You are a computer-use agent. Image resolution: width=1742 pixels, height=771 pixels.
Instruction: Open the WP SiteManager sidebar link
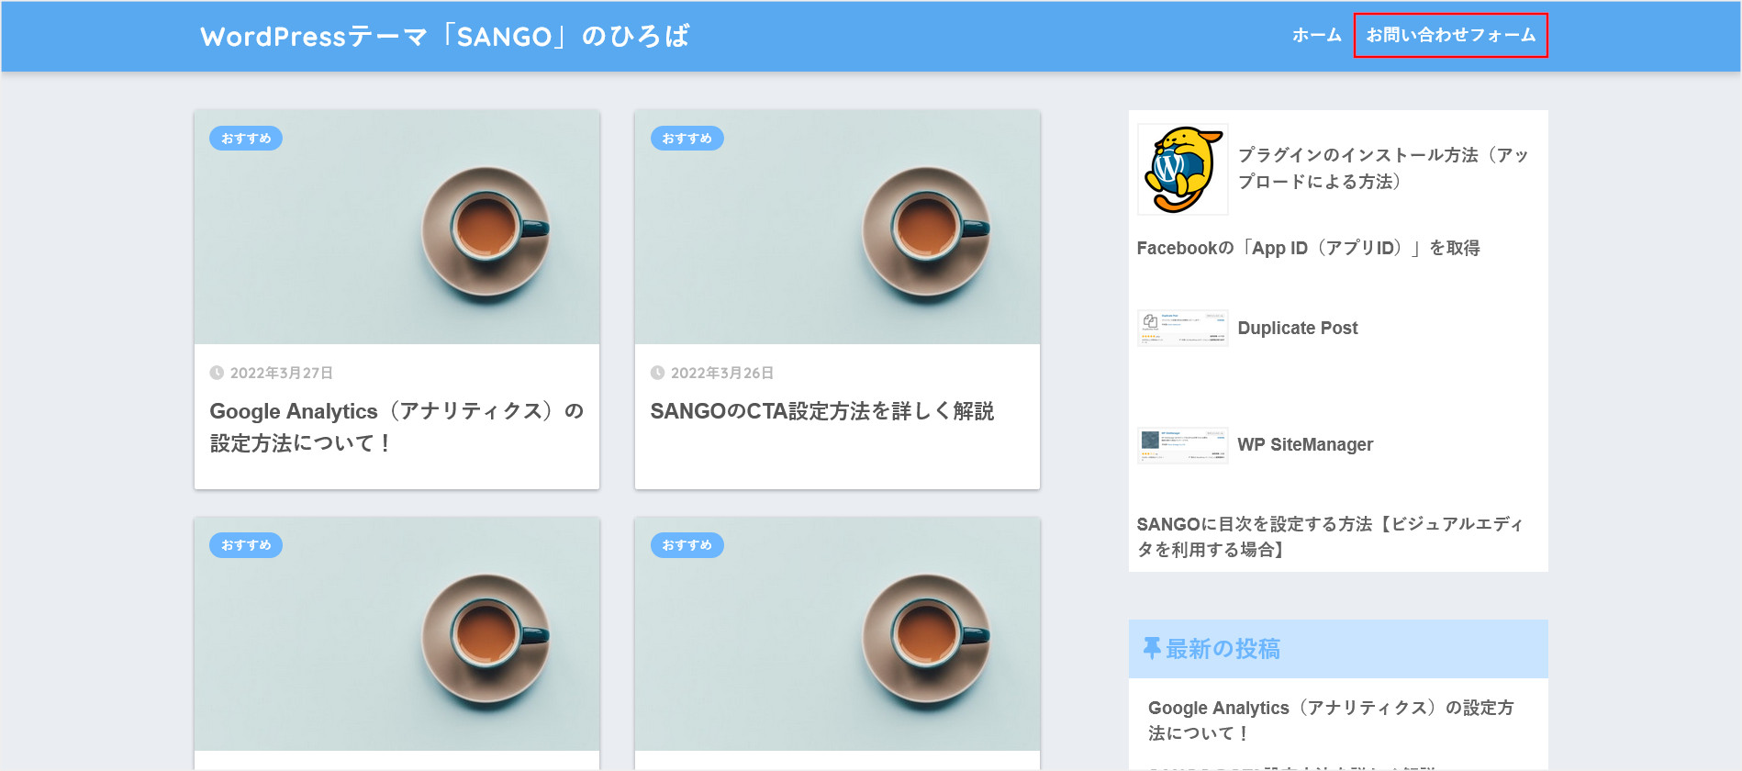click(1304, 444)
